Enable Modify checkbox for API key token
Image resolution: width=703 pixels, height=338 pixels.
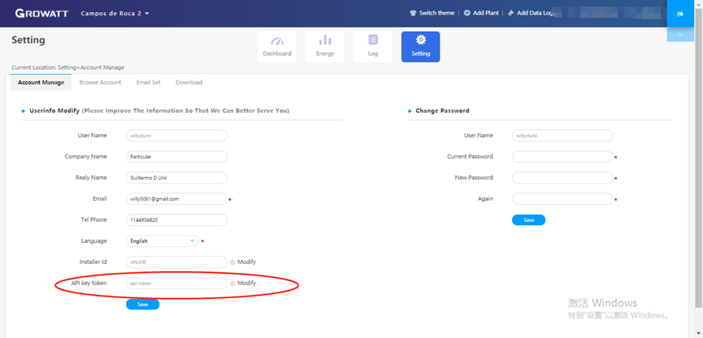coord(232,284)
